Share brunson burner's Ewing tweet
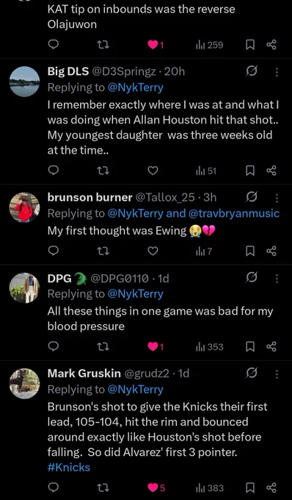 [x=271, y=251]
